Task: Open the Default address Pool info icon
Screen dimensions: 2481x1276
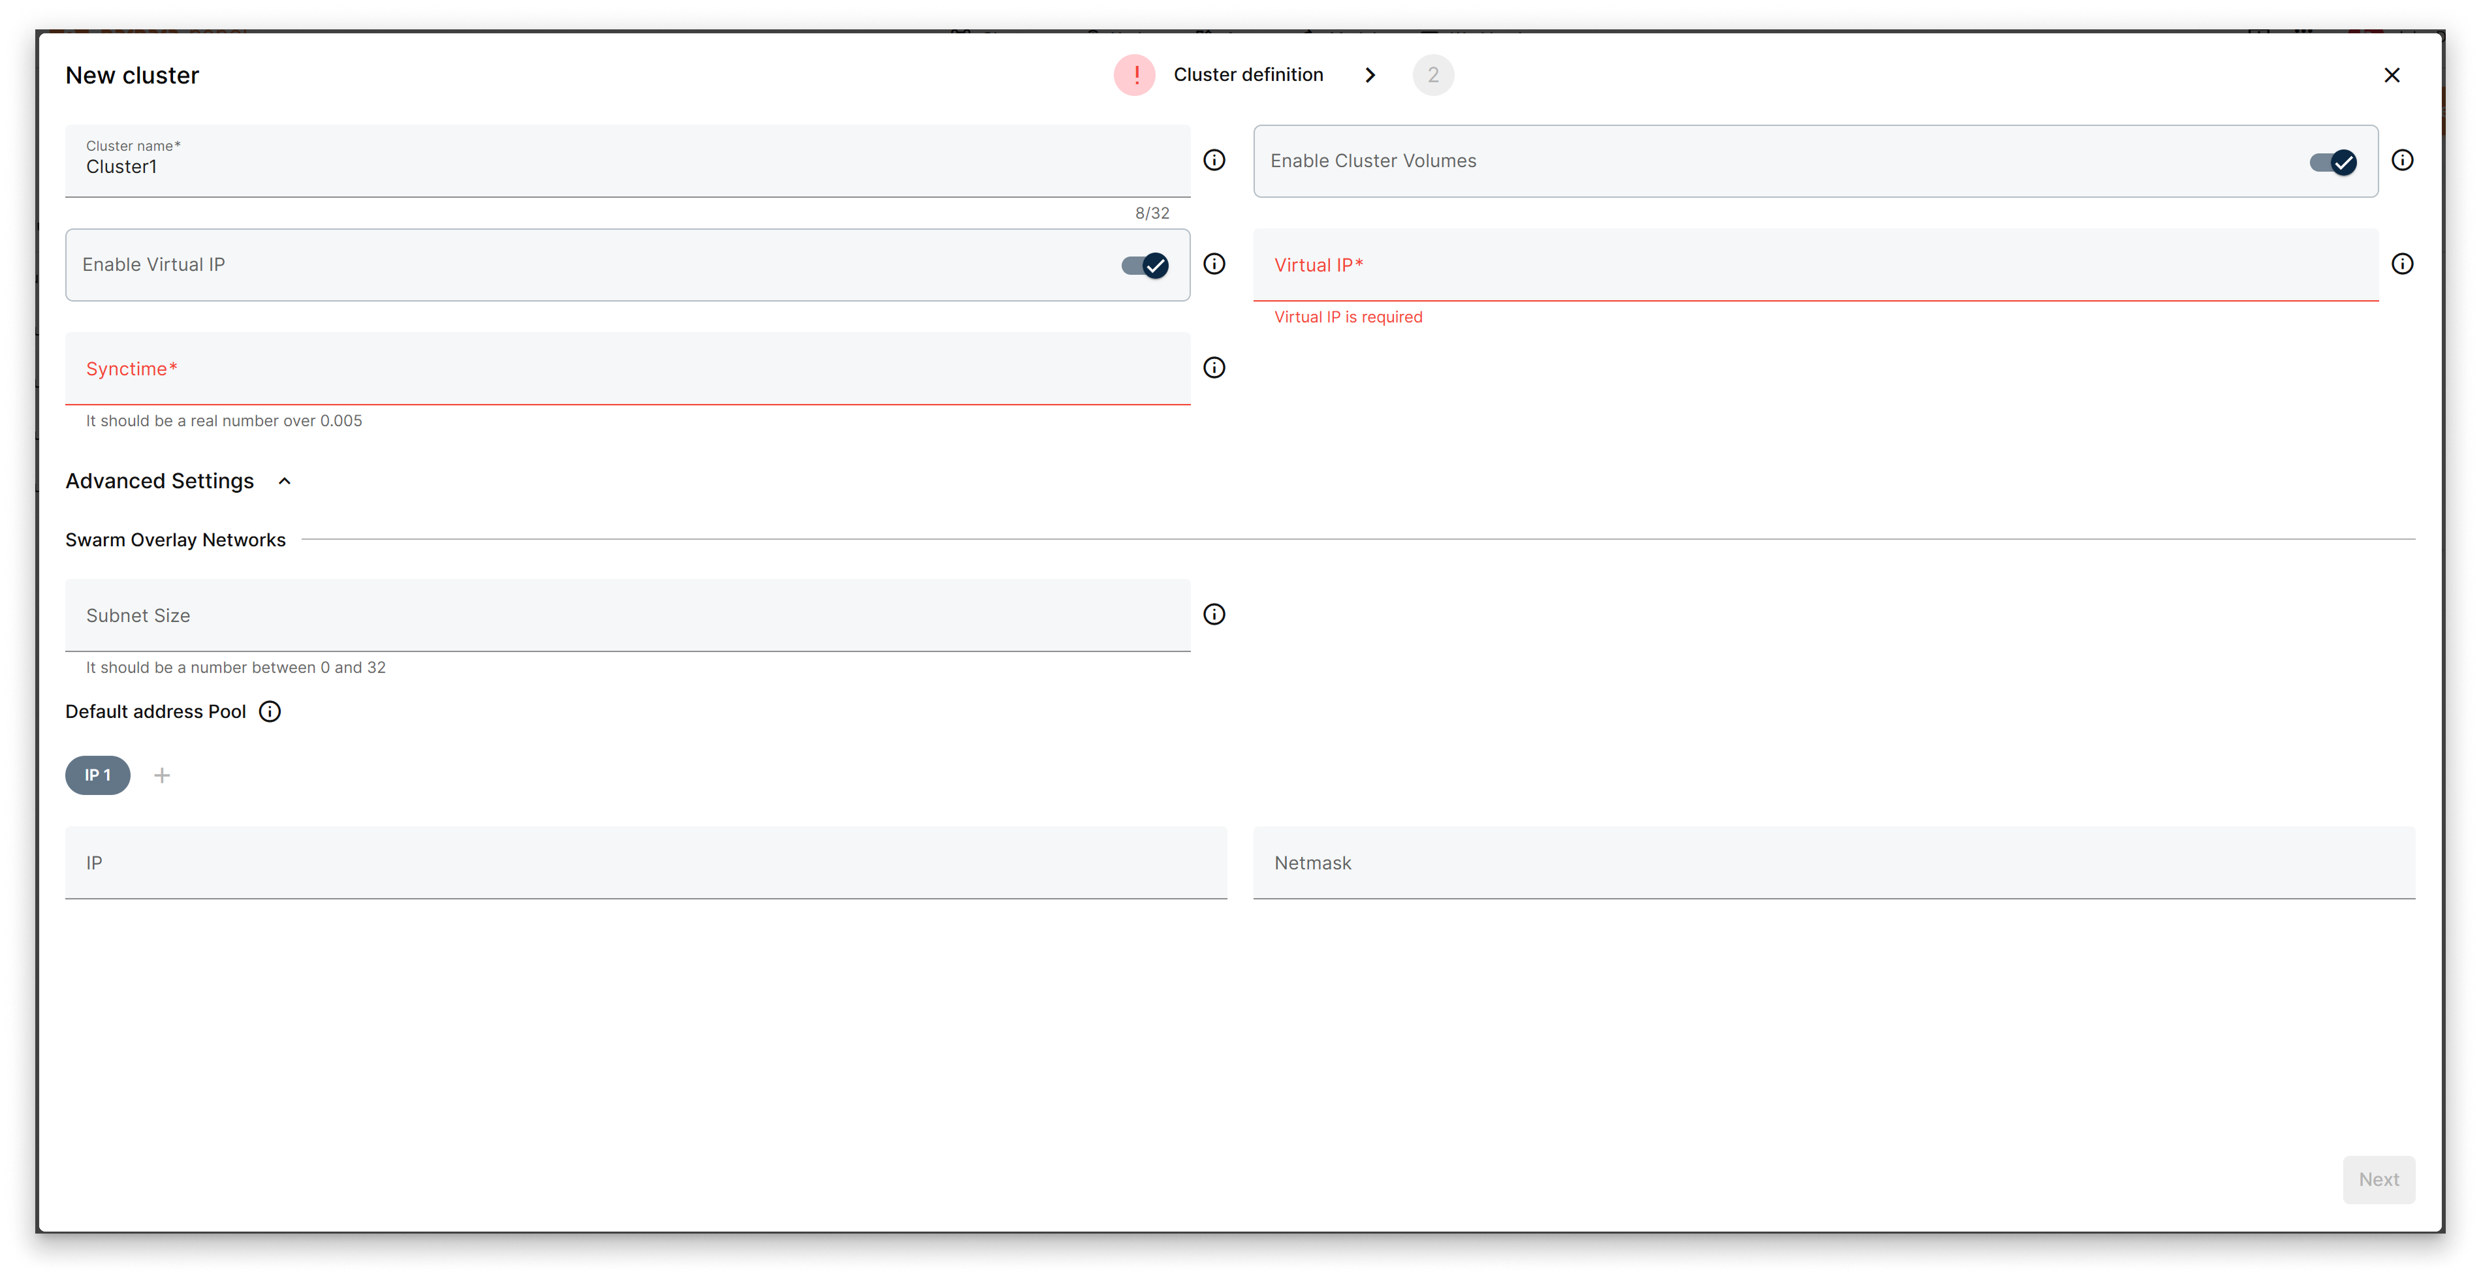Action: coord(269,711)
